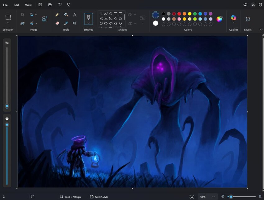This screenshot has height=200, width=264.
Task: Select the dark blue Color 1 swatch
Action: click(x=156, y=15)
